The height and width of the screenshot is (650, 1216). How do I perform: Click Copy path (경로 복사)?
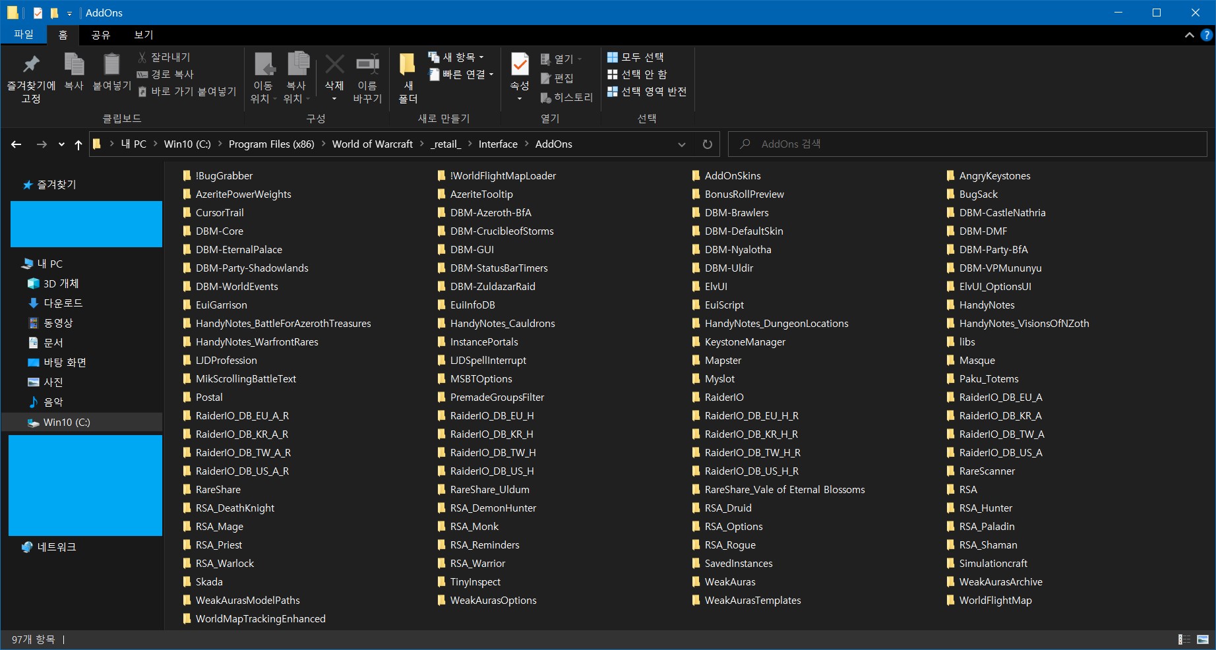(165, 74)
